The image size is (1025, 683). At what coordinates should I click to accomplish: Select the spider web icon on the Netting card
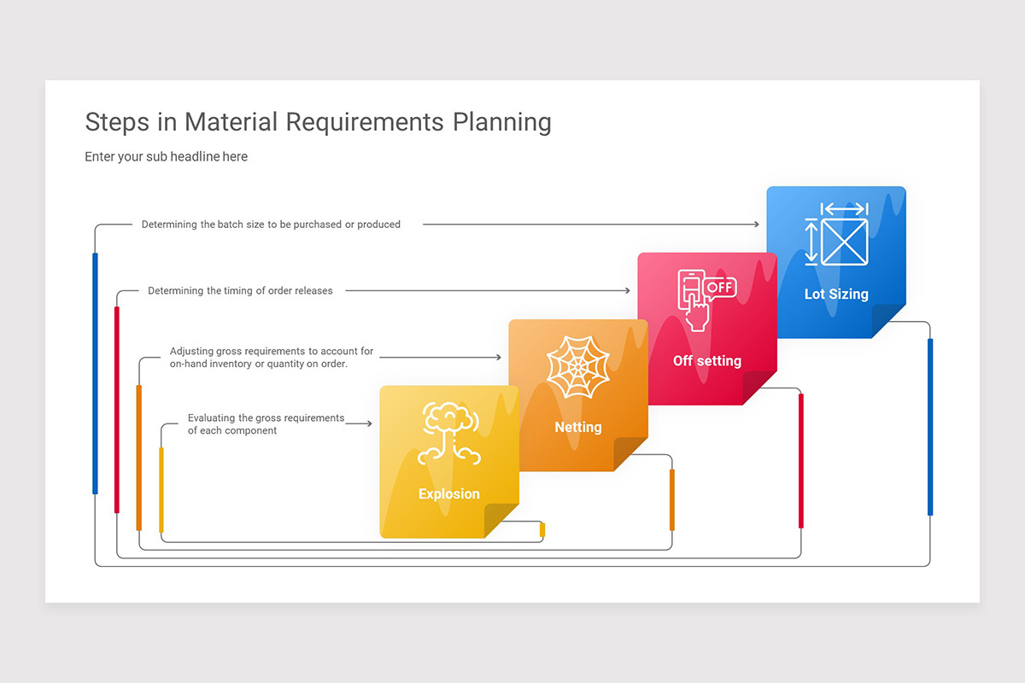coord(577,365)
